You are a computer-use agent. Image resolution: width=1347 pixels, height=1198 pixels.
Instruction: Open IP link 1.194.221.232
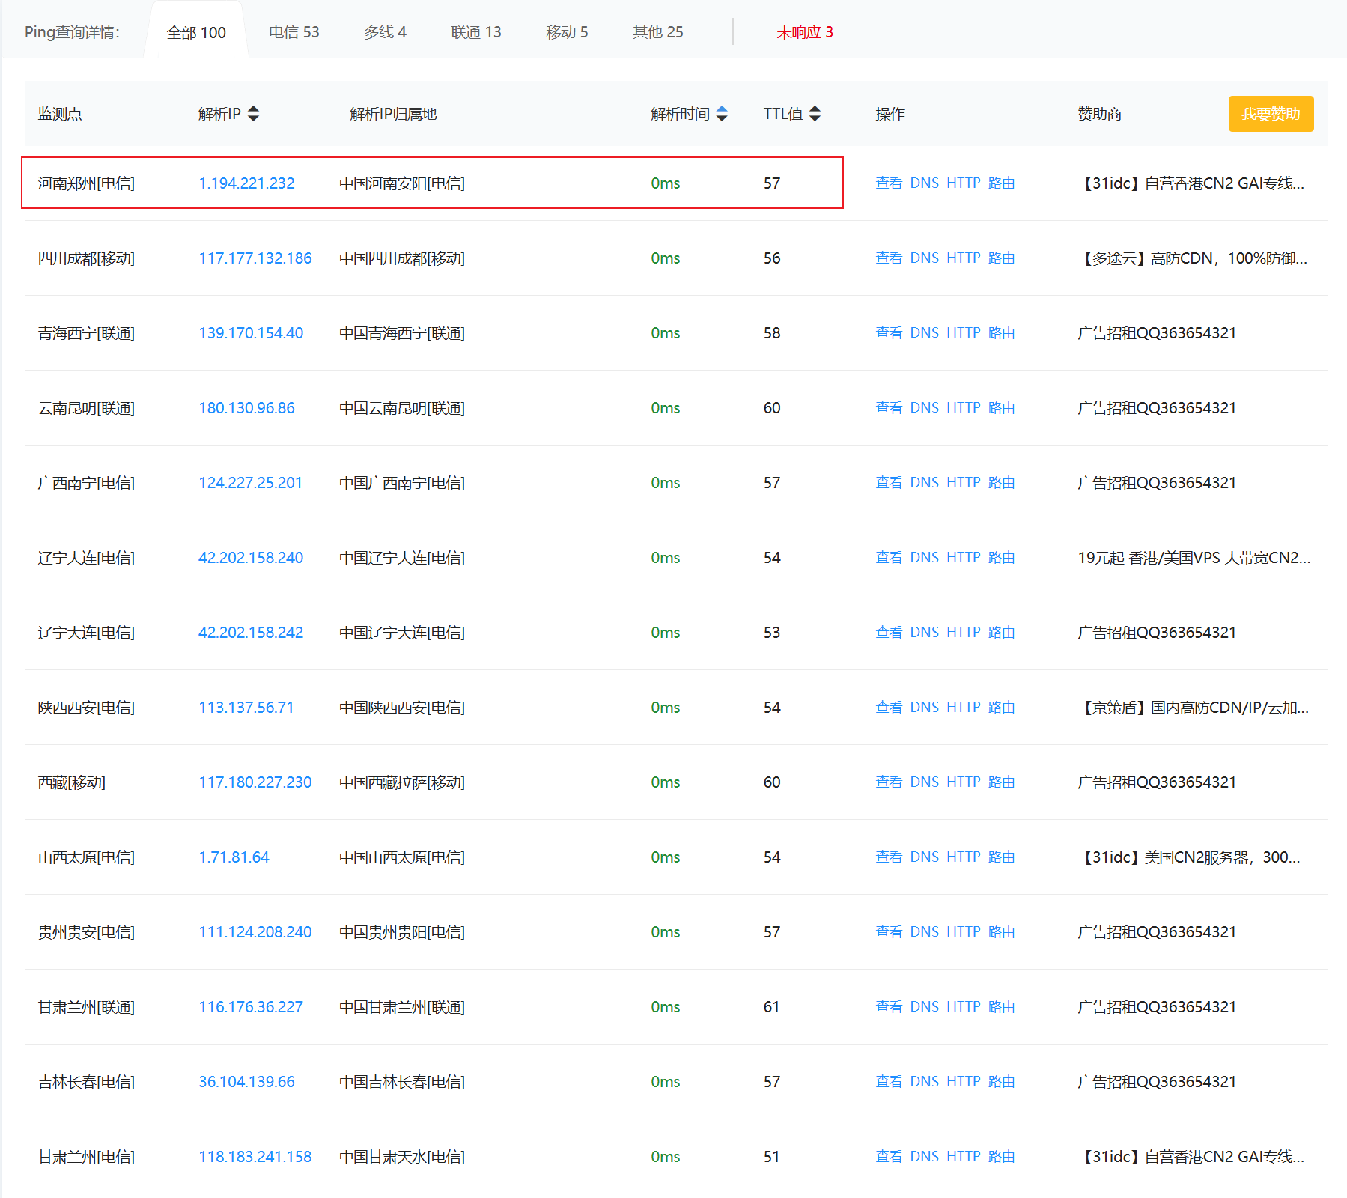coord(246,183)
